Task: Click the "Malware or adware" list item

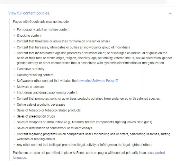Action: [30, 87]
